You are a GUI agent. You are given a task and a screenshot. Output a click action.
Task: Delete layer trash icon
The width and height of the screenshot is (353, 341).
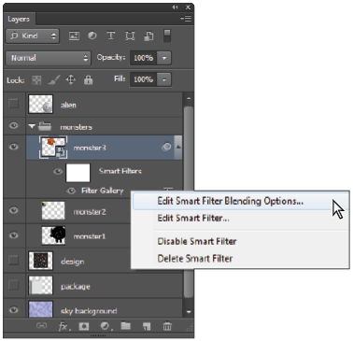point(167,326)
